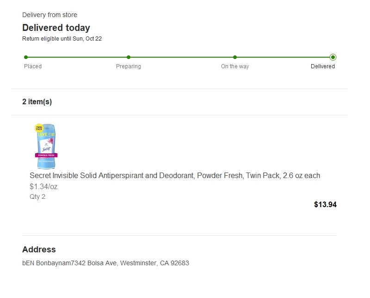Viewport: 370px width, 298px height.
Task: Click the bold 'Delivered' status label
Action: (x=323, y=66)
